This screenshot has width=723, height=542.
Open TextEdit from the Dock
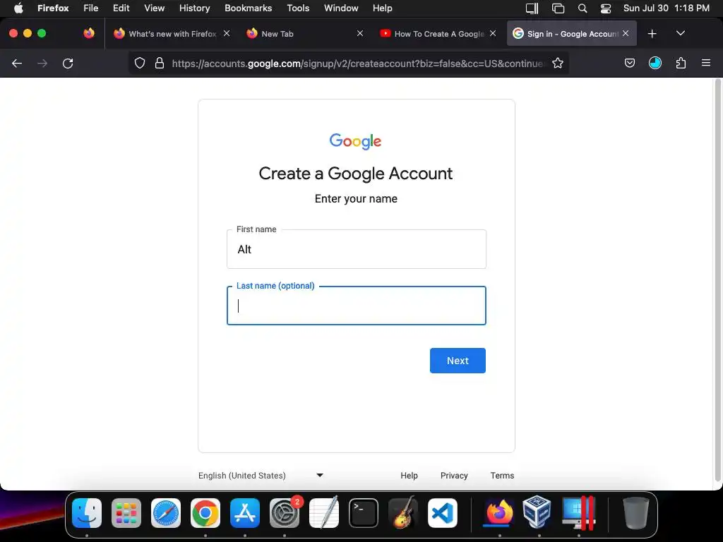pyautogui.click(x=324, y=513)
